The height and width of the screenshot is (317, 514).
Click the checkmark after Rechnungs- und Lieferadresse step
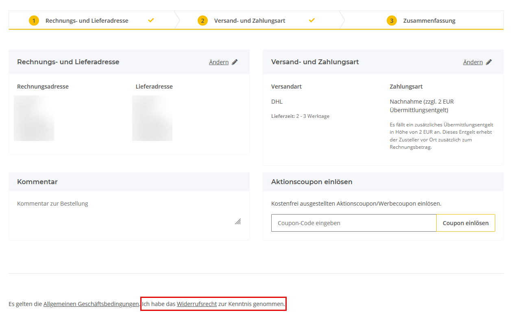pyautogui.click(x=151, y=20)
